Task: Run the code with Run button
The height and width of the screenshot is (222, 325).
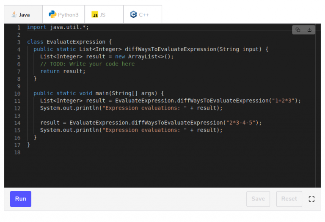Action: click(21, 199)
